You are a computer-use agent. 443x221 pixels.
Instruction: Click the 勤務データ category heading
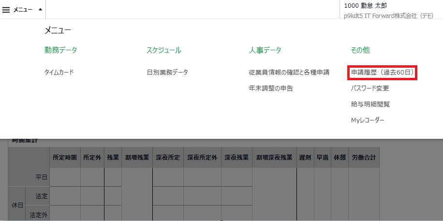pyautogui.click(x=60, y=50)
